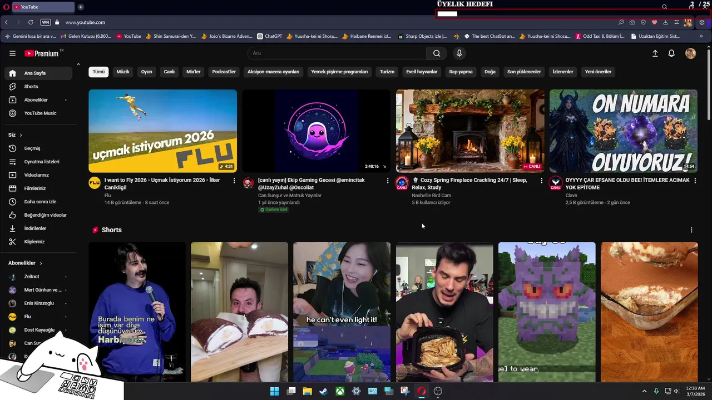The height and width of the screenshot is (400, 712).
Task: Open ChatGPT bookmark
Action: 270,36
